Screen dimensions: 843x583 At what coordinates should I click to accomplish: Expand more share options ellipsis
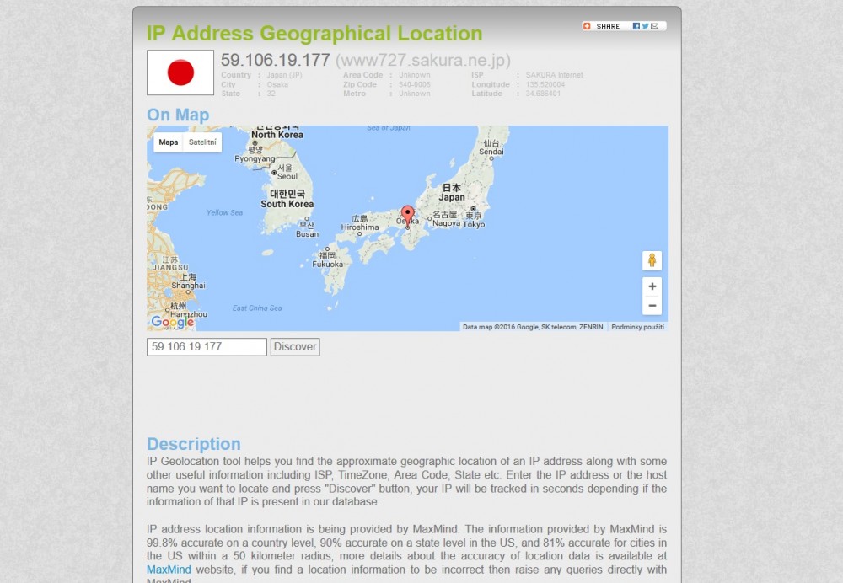click(x=663, y=27)
